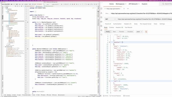Screen dimensions: 172x97
Task: Select the response Headers (9) tab
Action: click(119, 27)
